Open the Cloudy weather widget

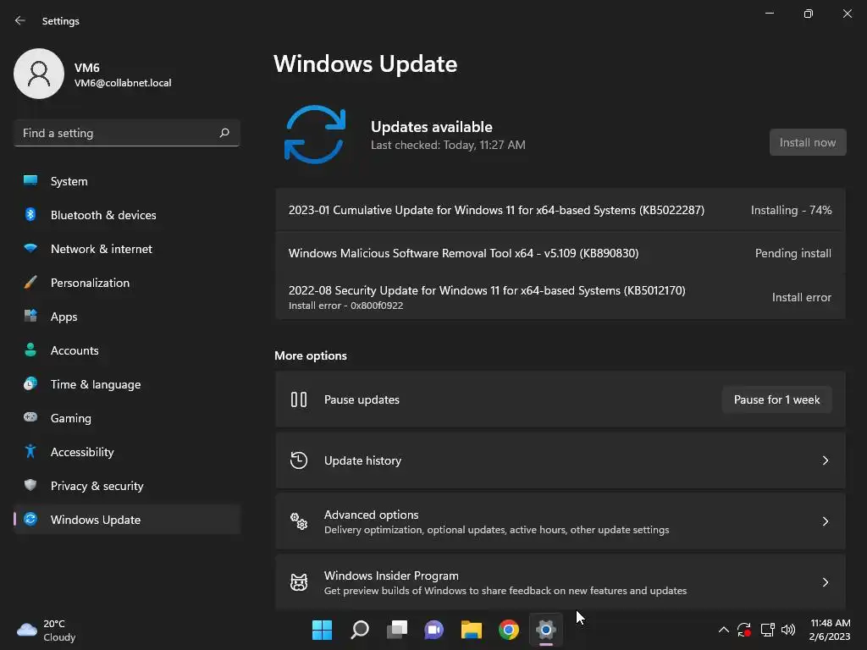pos(46,630)
